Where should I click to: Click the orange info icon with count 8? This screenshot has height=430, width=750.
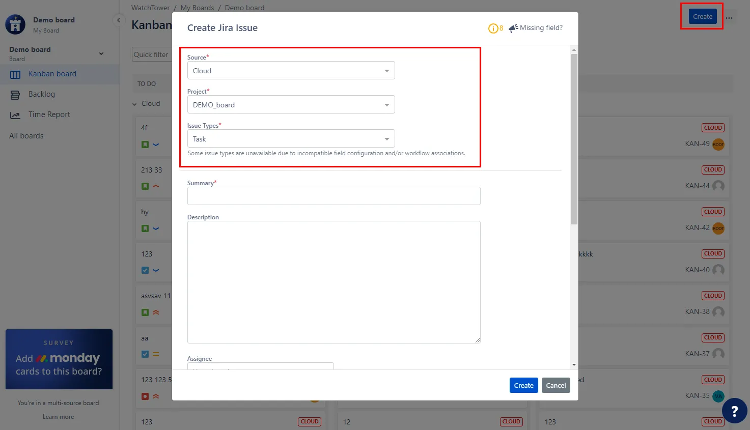(x=493, y=28)
